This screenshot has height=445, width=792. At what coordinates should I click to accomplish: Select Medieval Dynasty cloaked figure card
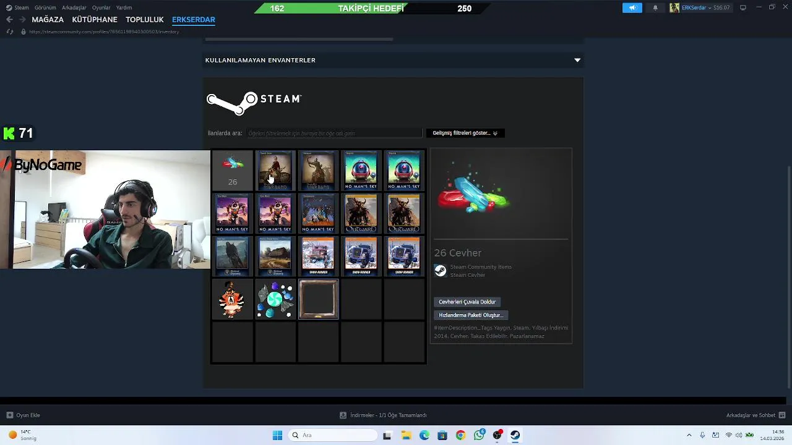tap(233, 256)
